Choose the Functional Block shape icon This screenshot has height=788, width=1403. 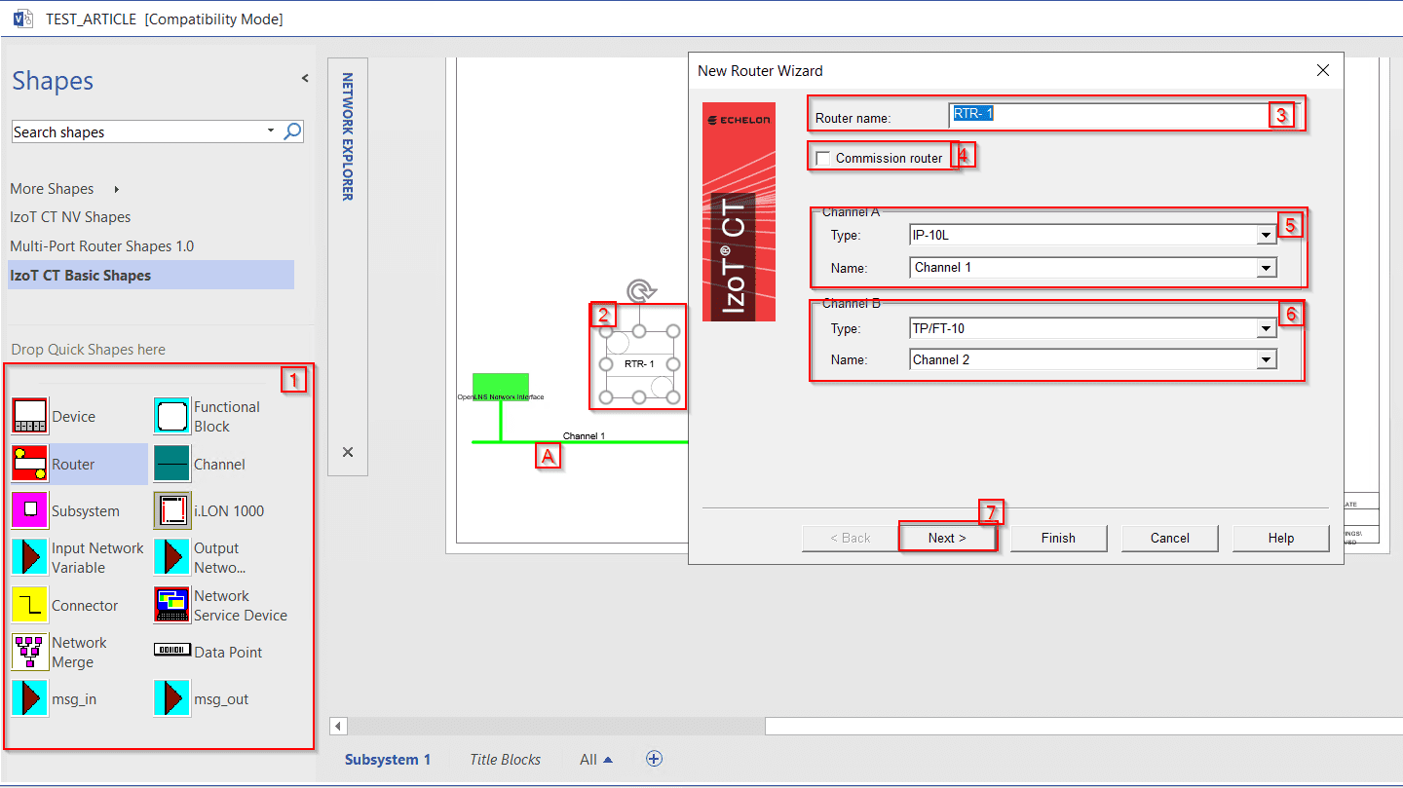point(171,416)
